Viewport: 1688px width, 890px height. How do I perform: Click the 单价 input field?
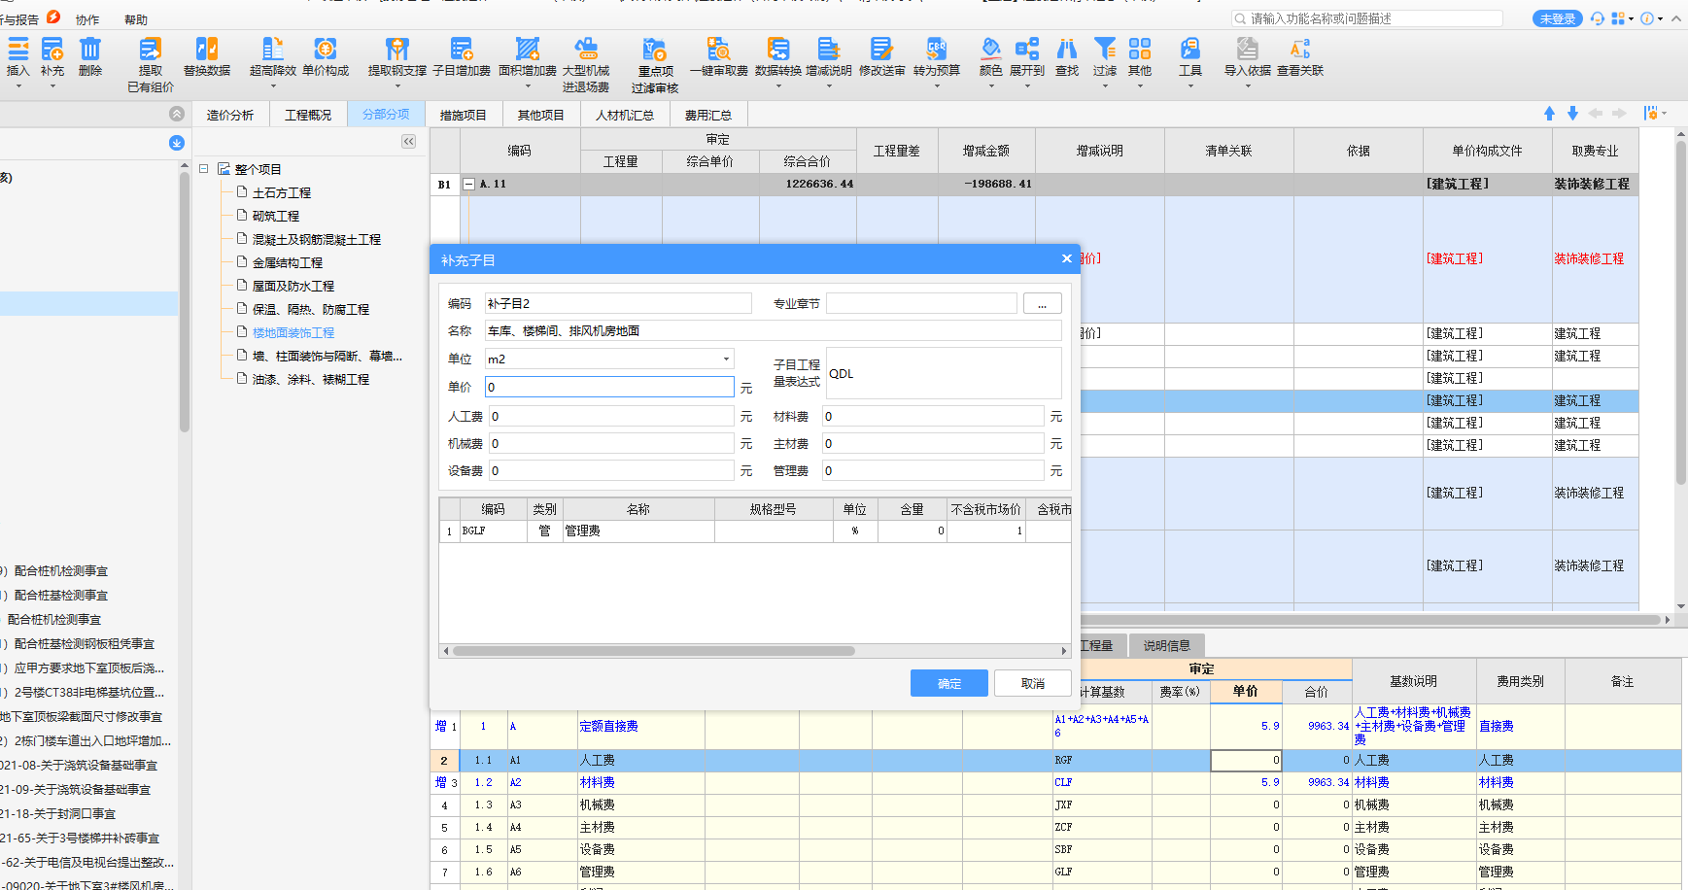point(609,387)
